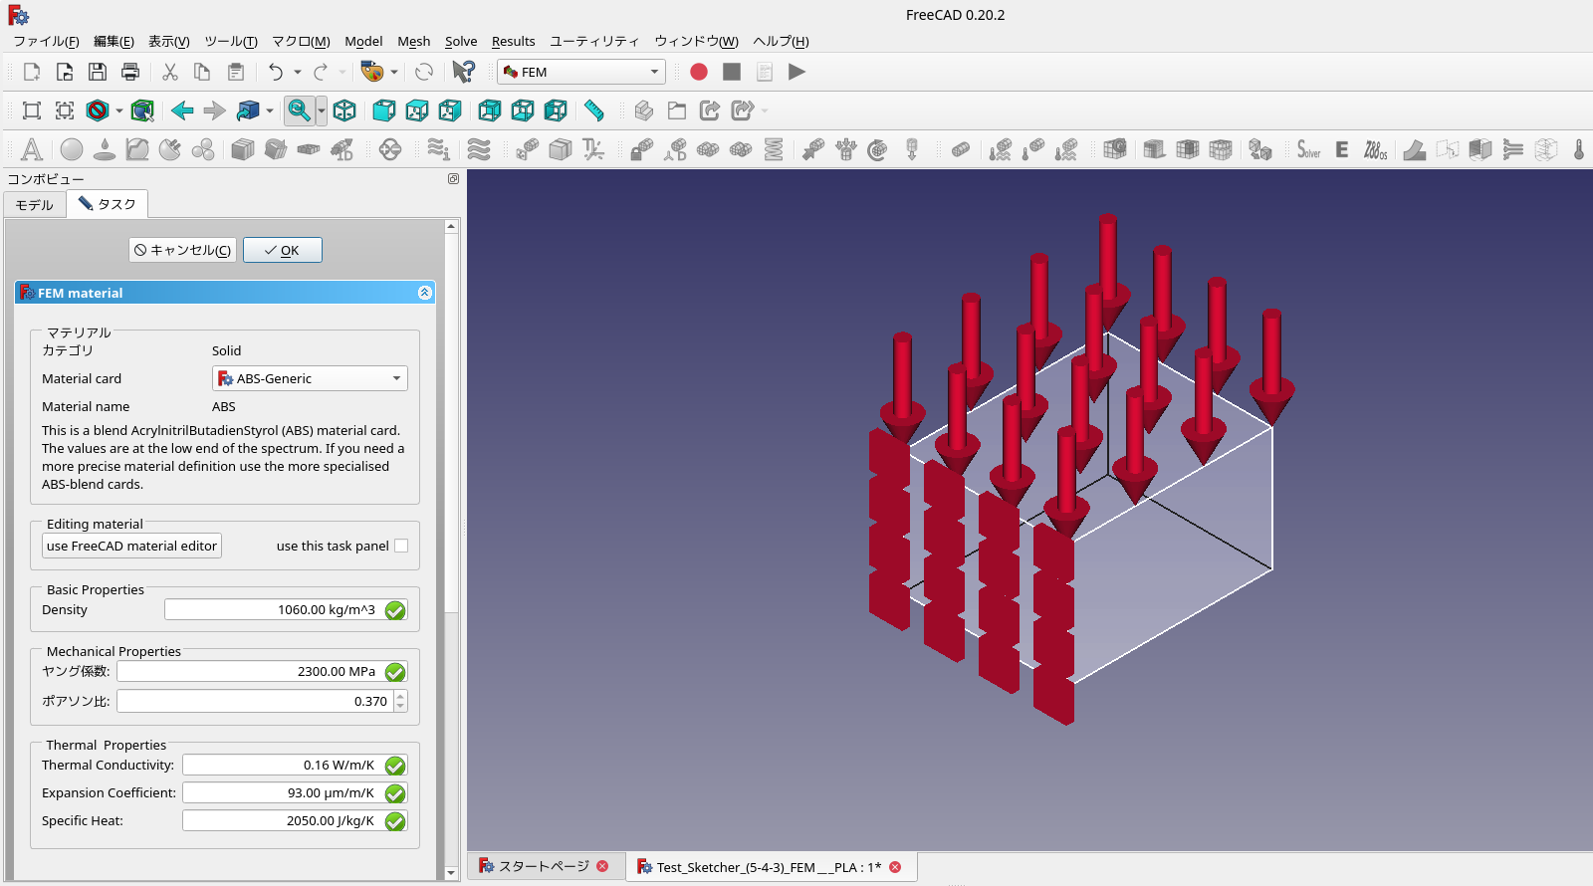Select the What's This help icon
The image size is (1593, 886).
click(x=463, y=72)
